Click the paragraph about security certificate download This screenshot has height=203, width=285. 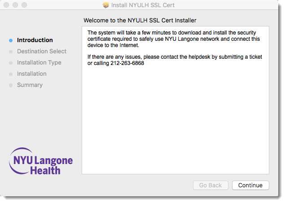coord(174,39)
